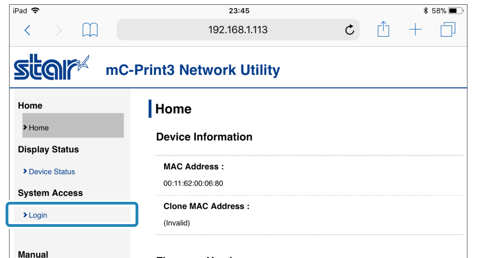The width and height of the screenshot is (477, 258).
Task: Click the System Access section heading
Action: [x=50, y=193]
